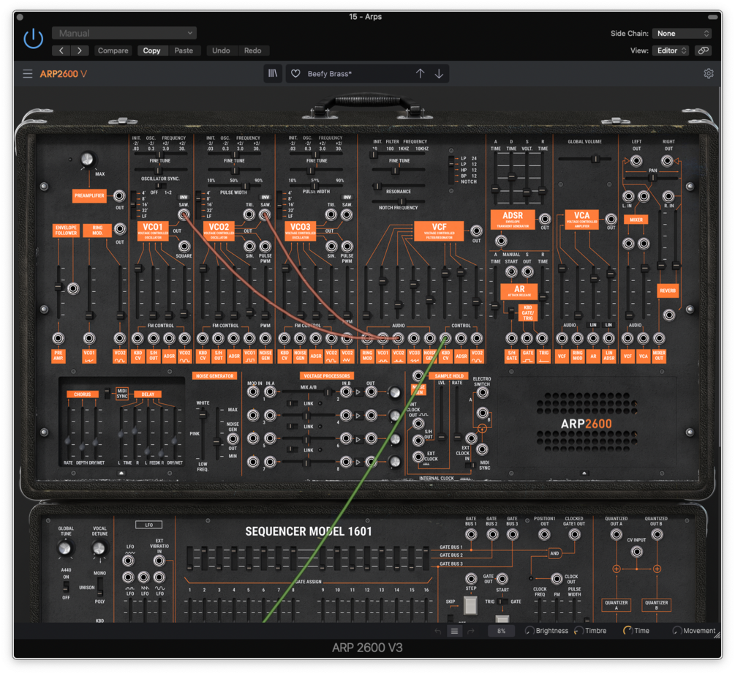This screenshot has height=674, width=735.
Task: Click the Paste button
Action: click(184, 50)
